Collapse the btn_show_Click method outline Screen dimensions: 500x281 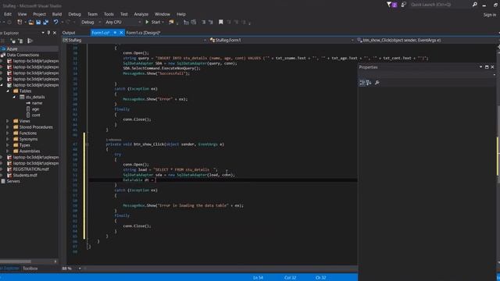point(87,144)
